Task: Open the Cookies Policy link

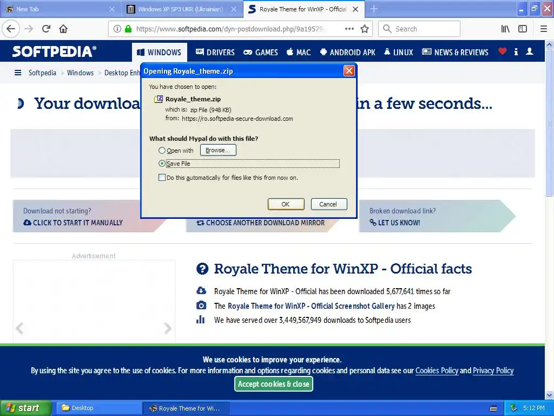Action: click(x=437, y=370)
